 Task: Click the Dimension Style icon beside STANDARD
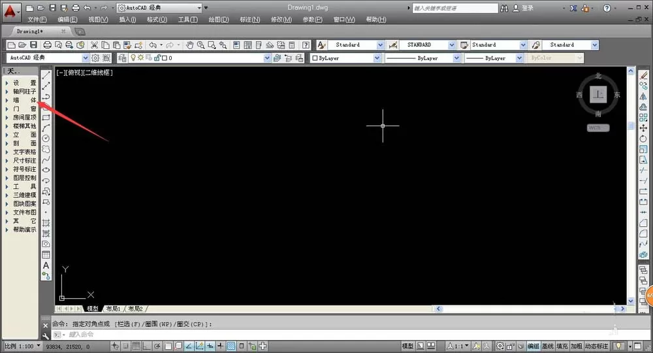pos(392,44)
